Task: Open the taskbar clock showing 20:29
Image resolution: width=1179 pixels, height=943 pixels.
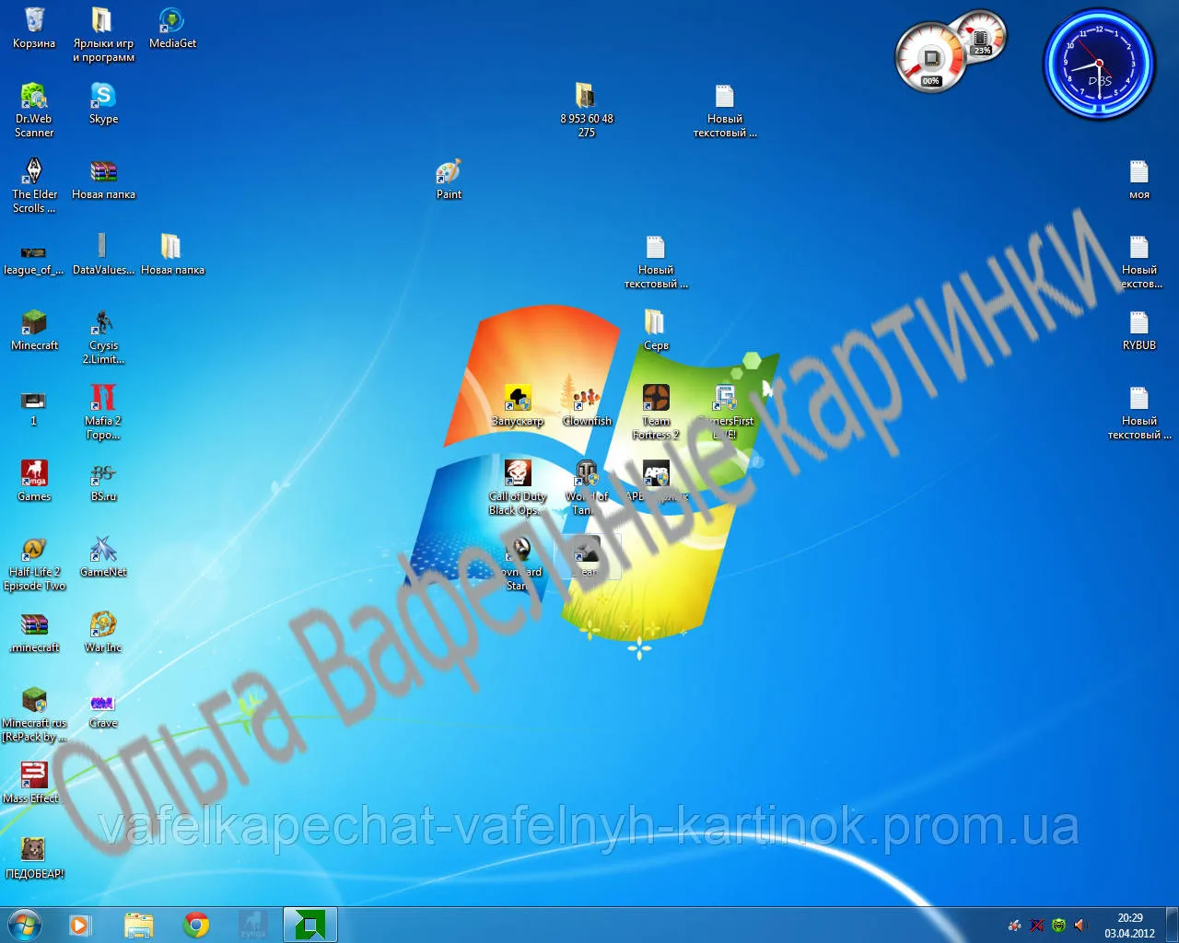Action: tap(1129, 925)
